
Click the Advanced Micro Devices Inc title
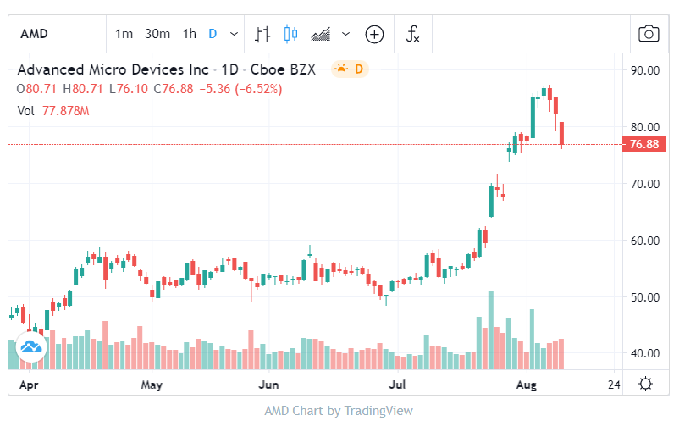(x=114, y=69)
